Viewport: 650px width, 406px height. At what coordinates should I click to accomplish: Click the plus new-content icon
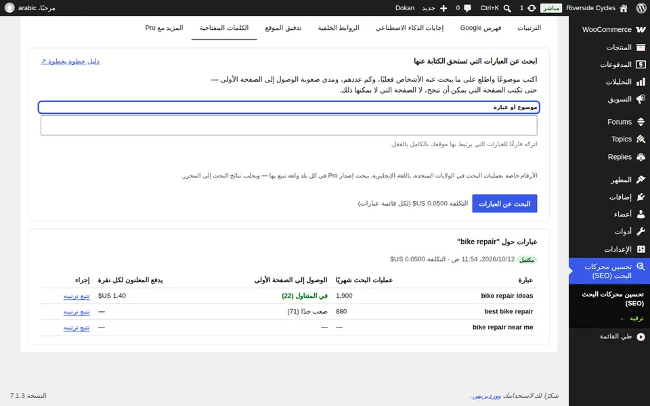(x=443, y=8)
